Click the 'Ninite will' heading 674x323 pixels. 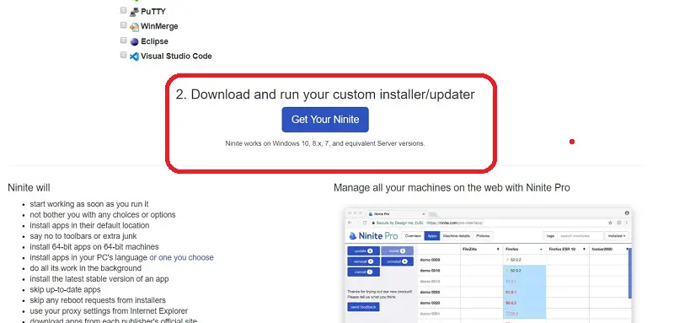tap(29, 187)
